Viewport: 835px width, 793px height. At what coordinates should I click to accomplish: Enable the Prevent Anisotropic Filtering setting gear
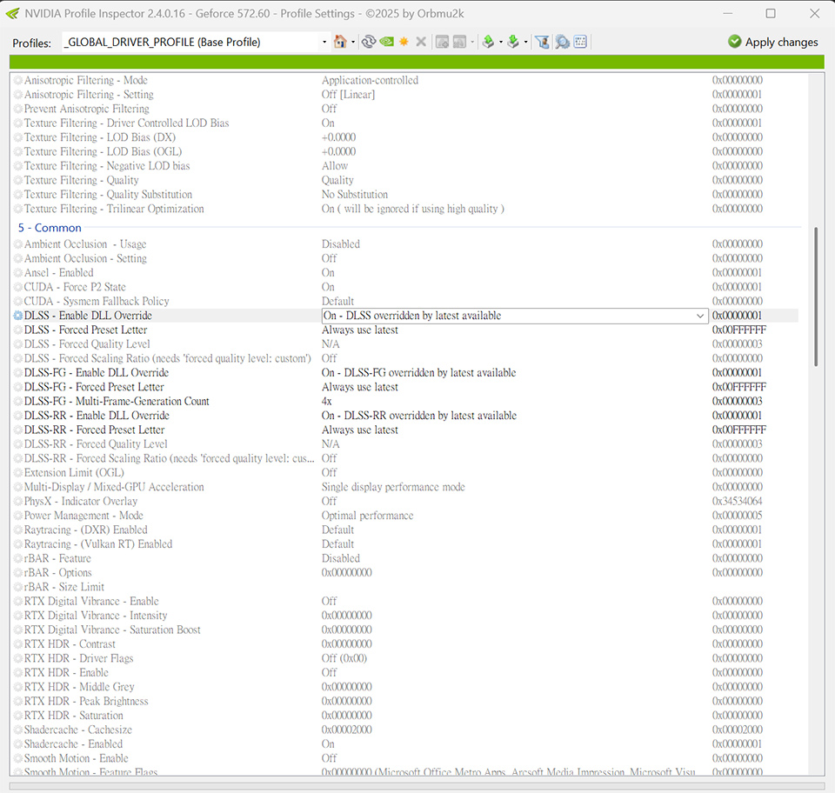pos(17,108)
